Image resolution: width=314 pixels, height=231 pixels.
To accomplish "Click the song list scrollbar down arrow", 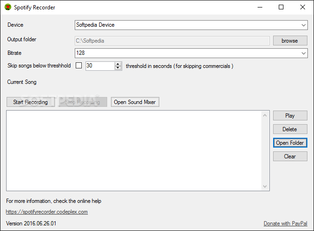I will point(265,186).
